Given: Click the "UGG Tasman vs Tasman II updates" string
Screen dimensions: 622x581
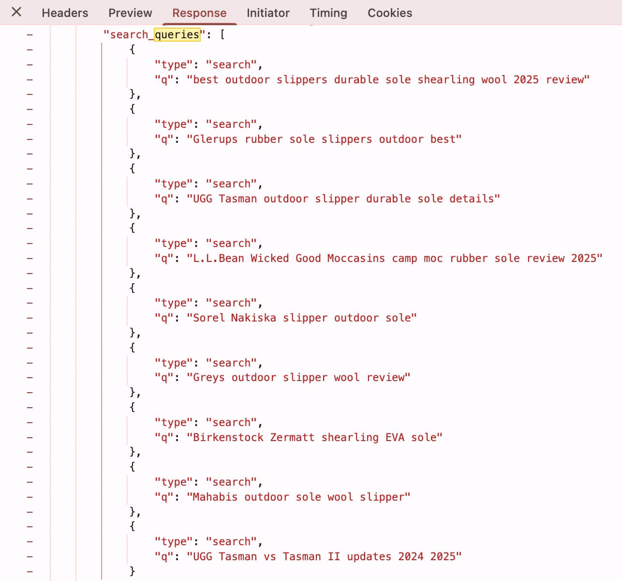Looking at the screenshot, I should tap(324, 557).
